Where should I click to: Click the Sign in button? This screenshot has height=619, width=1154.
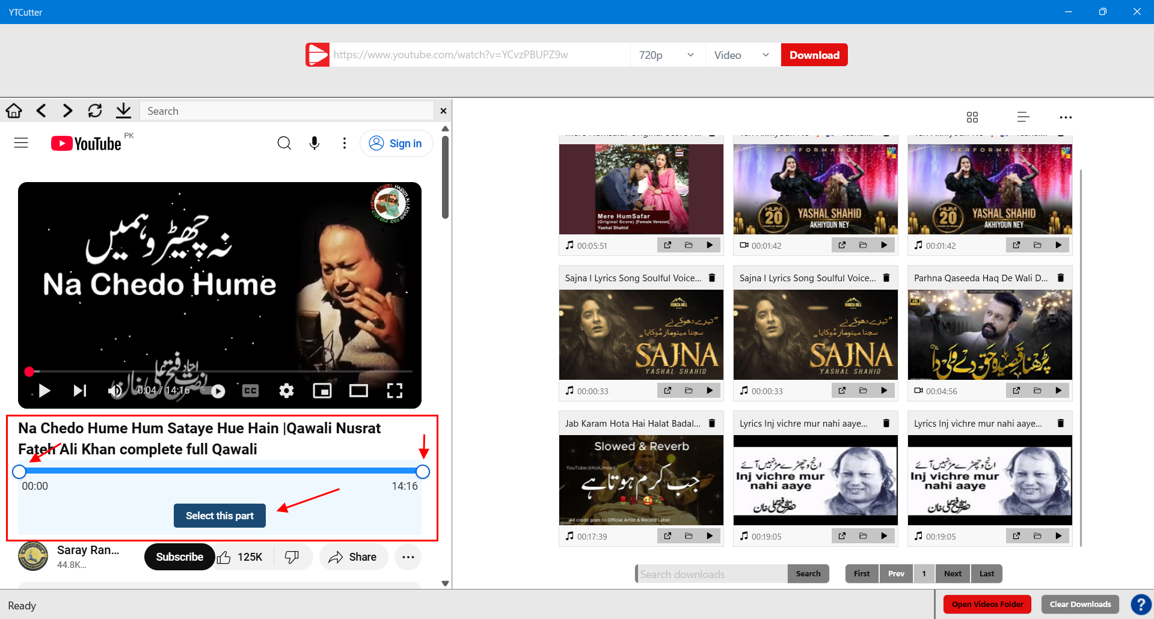point(396,143)
